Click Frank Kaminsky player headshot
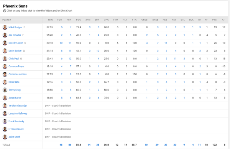The width and height of the screenshot is (230, 149). (5, 121)
